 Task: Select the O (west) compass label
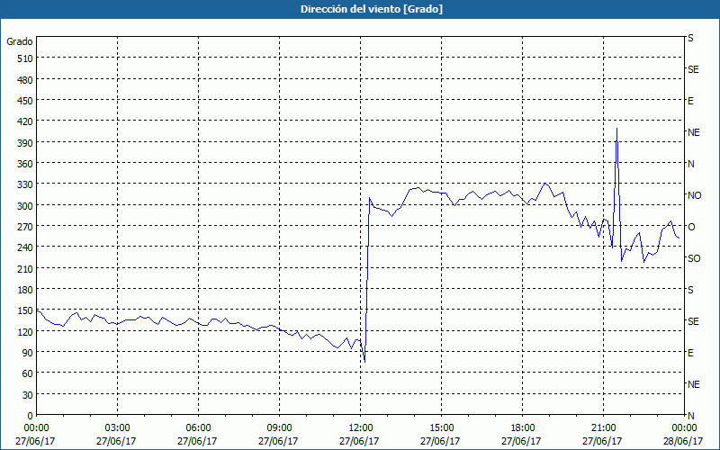coord(691,227)
